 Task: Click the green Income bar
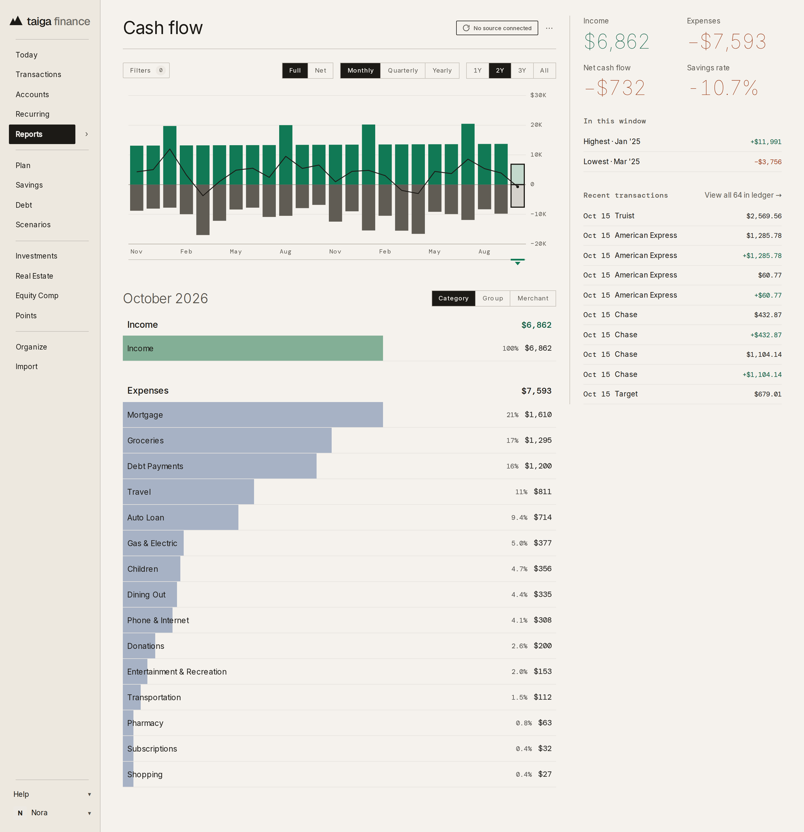click(x=253, y=348)
